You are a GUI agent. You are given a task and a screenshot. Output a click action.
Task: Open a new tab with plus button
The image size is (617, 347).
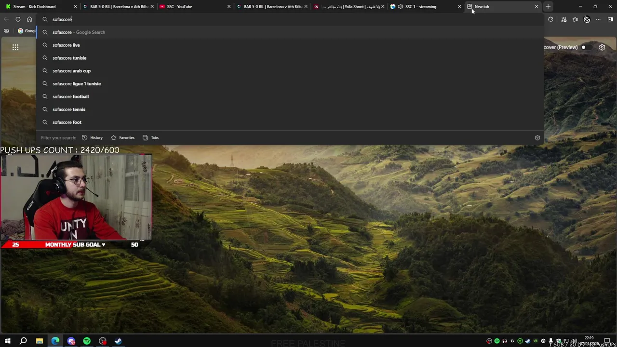[548, 7]
